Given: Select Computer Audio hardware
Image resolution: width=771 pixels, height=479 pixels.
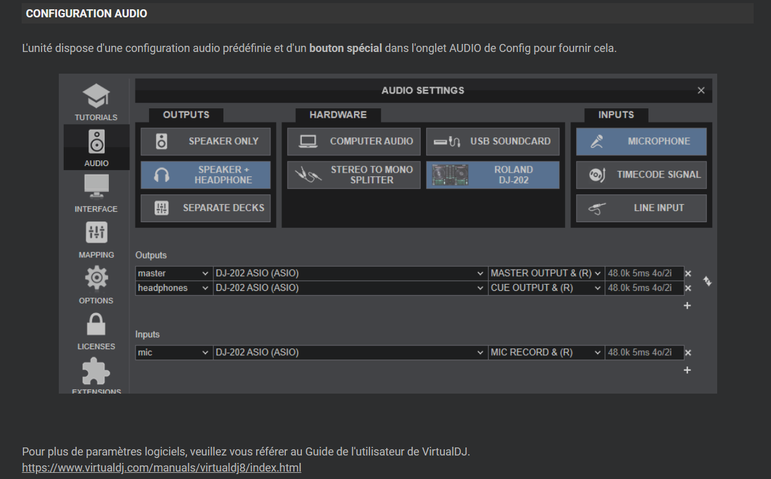Looking at the screenshot, I should [x=354, y=141].
